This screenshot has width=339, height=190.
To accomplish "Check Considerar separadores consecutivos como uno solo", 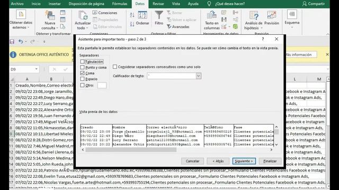I will coord(115,67).
